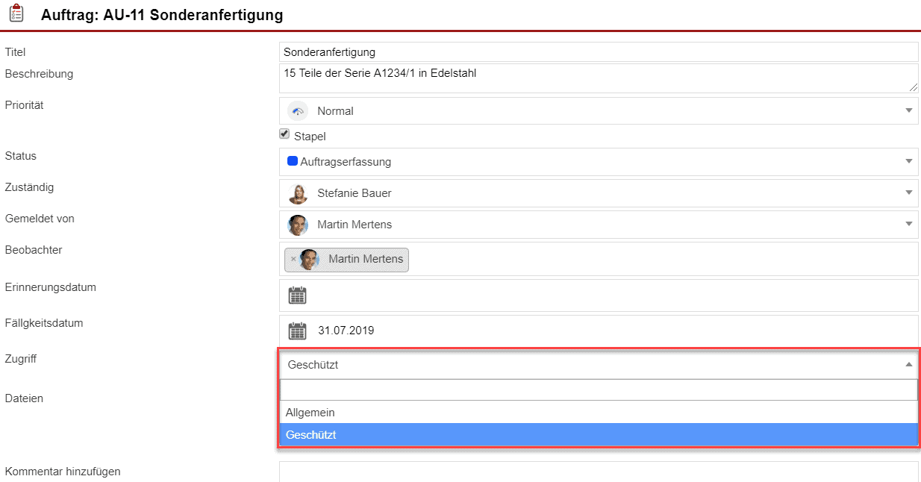Remove Martin Mertens from Beobachter with x

pyautogui.click(x=293, y=259)
